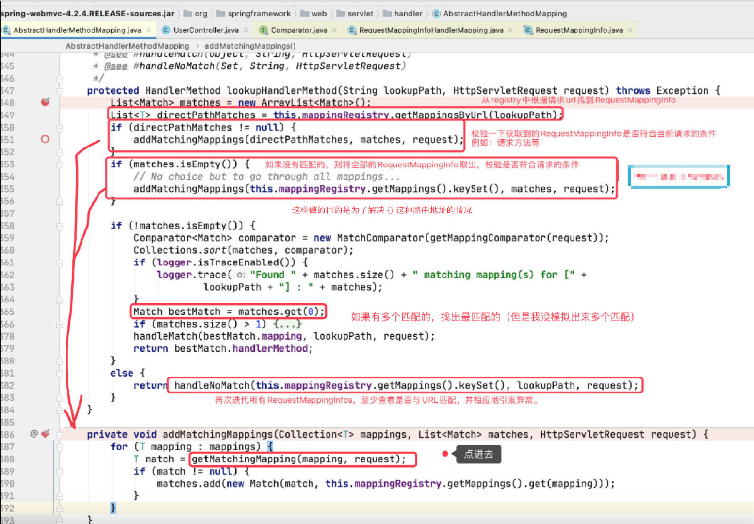Click MatchComparator on line 359
Screen dimensions: 754x524
point(380,238)
